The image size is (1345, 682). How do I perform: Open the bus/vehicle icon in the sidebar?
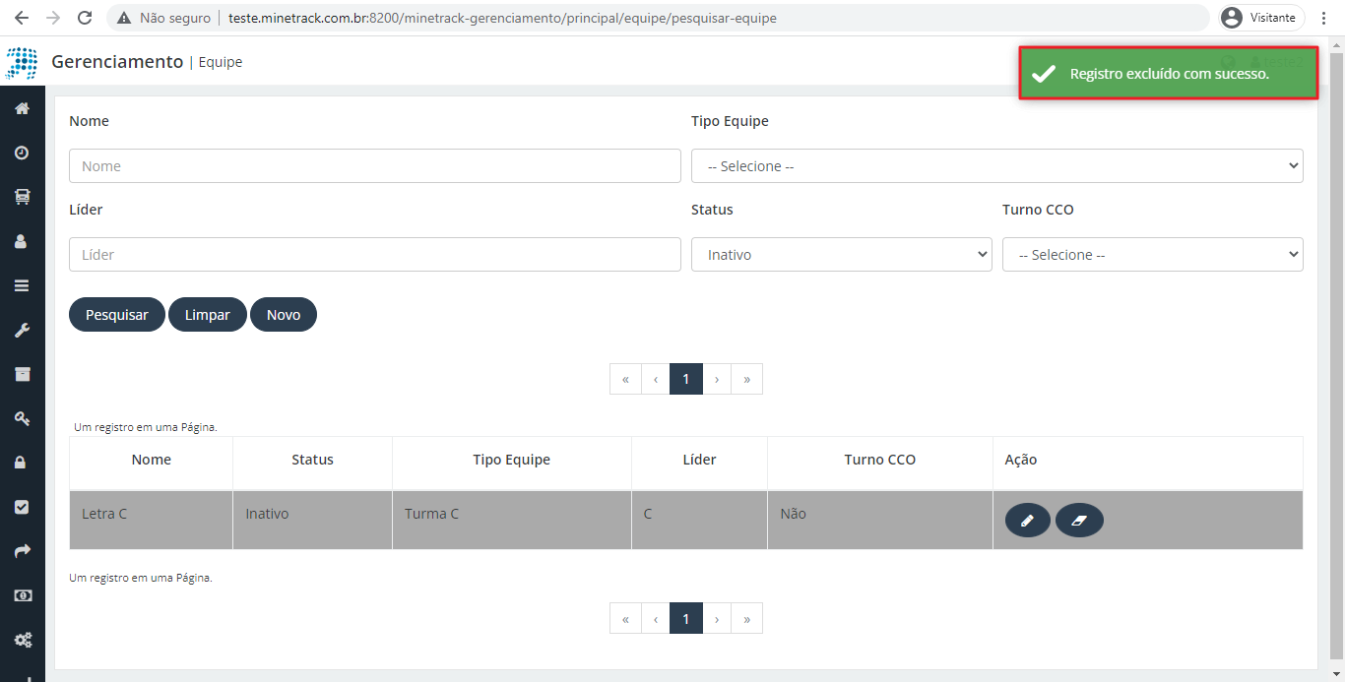[22, 197]
